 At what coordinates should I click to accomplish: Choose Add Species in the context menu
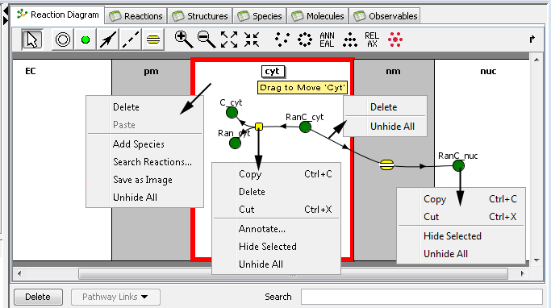click(144, 144)
